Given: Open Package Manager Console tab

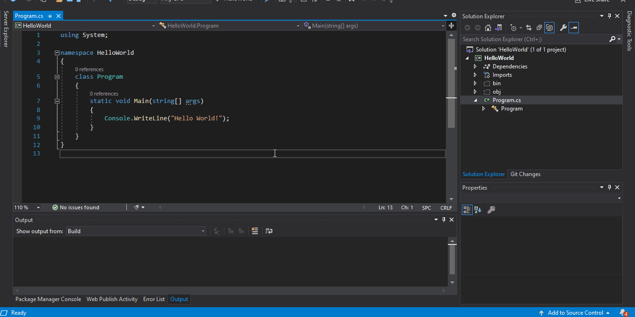Looking at the screenshot, I should tap(48, 299).
